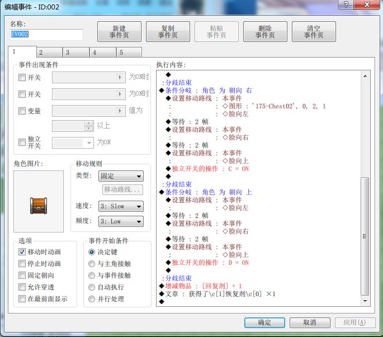Click the command list scrollbar thumb
383x337 pixels.
click(x=365, y=236)
